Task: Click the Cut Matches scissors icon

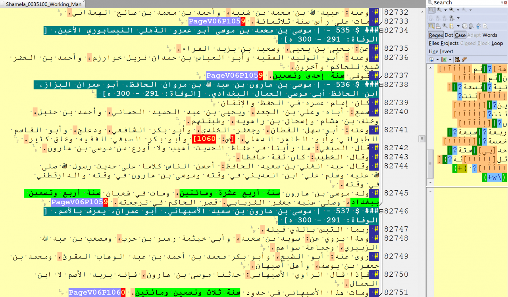Action: point(478,26)
